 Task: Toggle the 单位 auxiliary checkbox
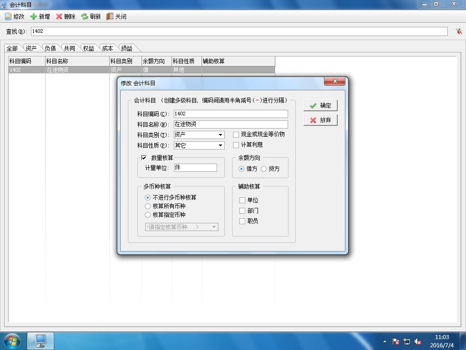[x=242, y=201]
